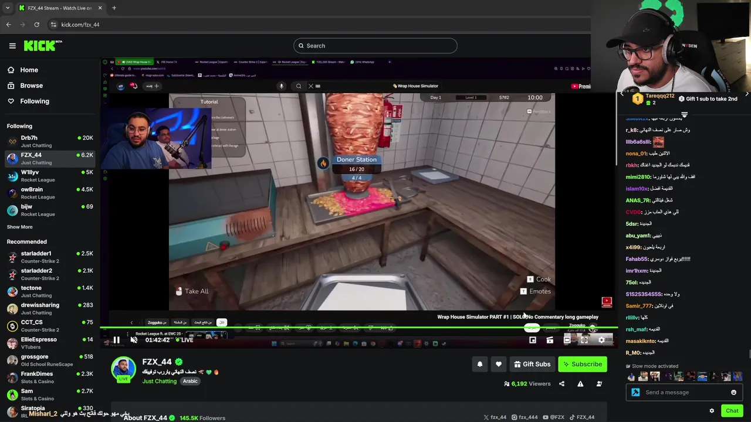This screenshot has height=422, width=751.
Task: Open grossgore recommended channel
Action: tap(50, 360)
